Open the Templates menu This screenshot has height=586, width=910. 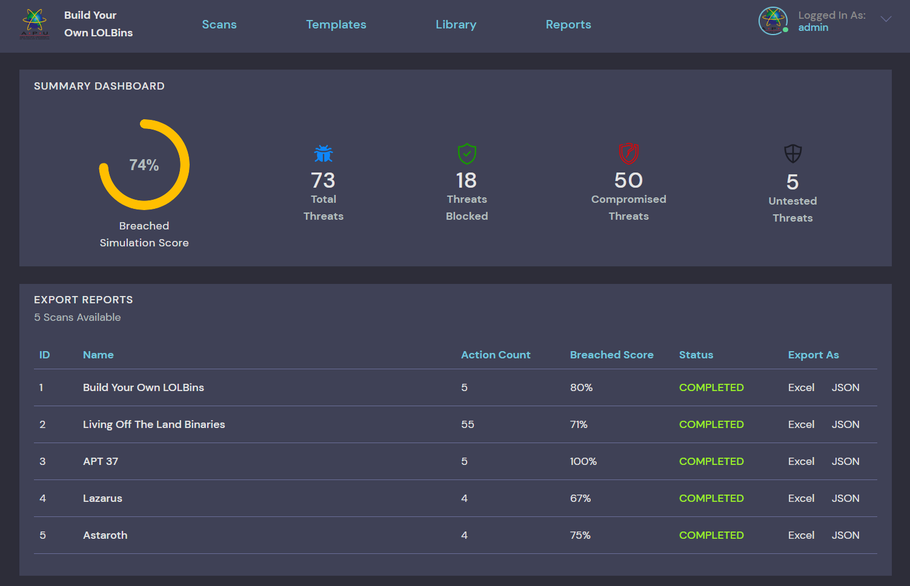[336, 24]
